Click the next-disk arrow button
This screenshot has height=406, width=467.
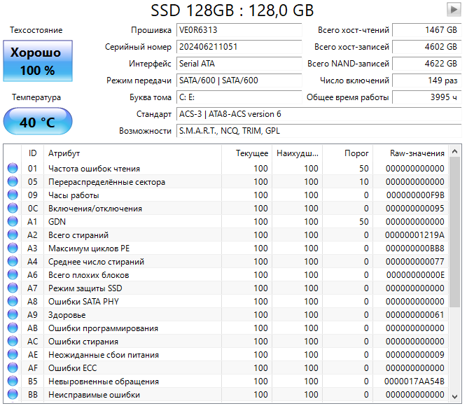[x=454, y=10]
